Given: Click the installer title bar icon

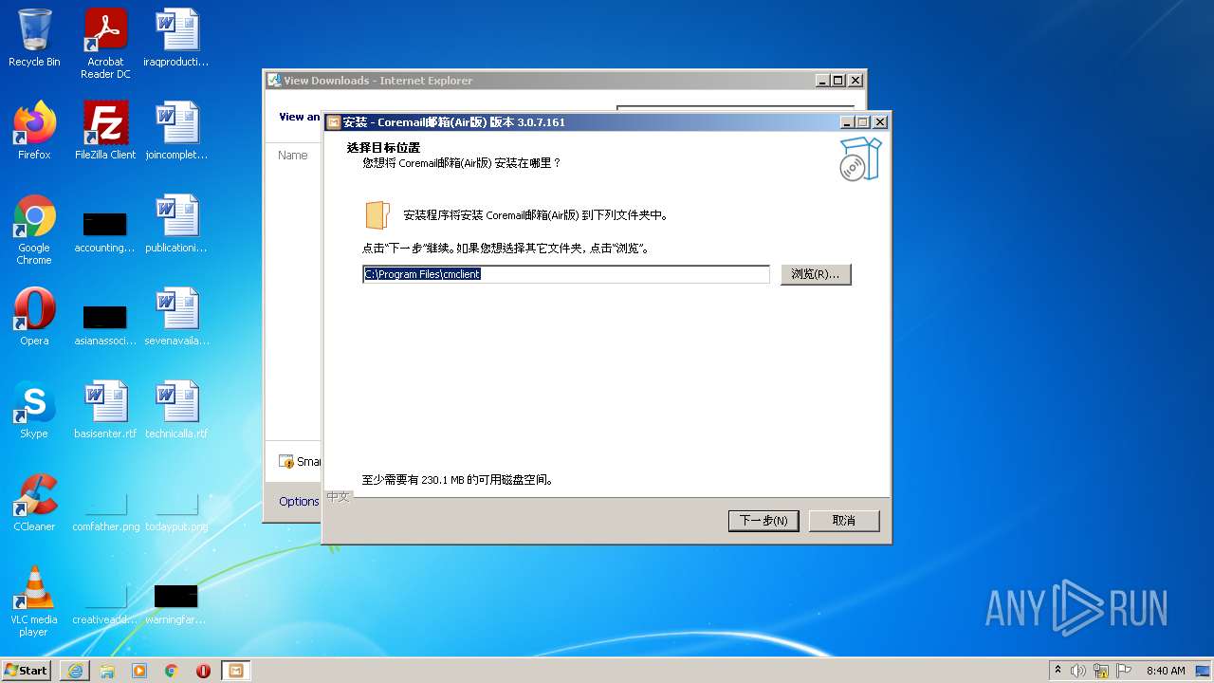Looking at the screenshot, I should tap(333, 122).
